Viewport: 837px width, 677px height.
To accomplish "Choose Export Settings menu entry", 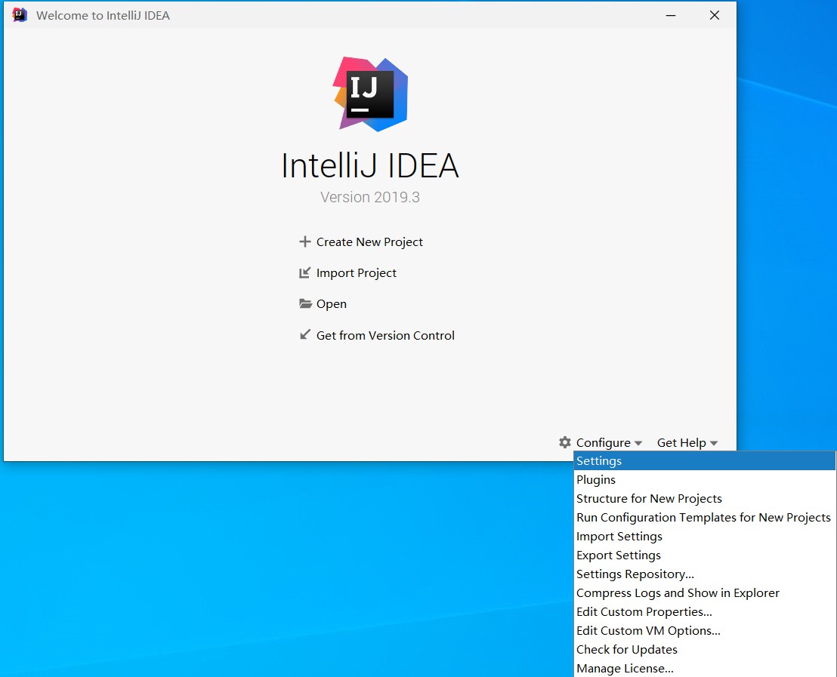I will (x=619, y=555).
